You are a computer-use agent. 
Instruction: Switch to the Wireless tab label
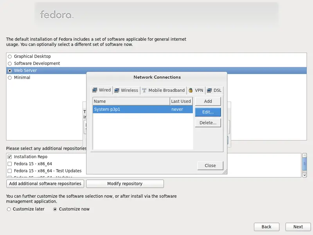pos(130,90)
